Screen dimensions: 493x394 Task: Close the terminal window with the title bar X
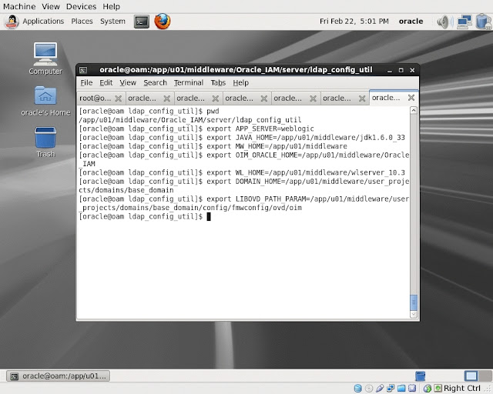[x=412, y=70]
